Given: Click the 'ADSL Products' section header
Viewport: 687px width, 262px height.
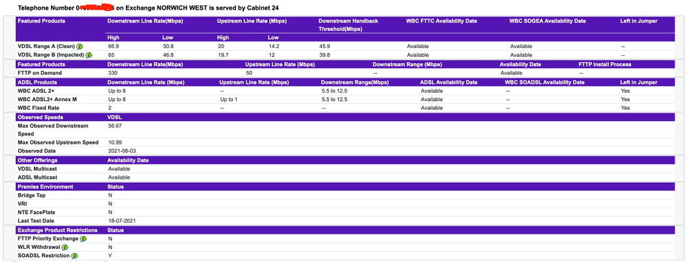Looking at the screenshot, I should [37, 83].
